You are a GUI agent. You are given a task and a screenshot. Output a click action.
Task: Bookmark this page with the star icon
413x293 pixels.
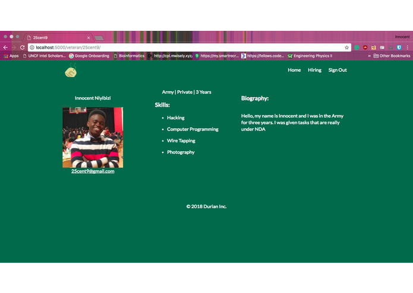tap(346, 47)
